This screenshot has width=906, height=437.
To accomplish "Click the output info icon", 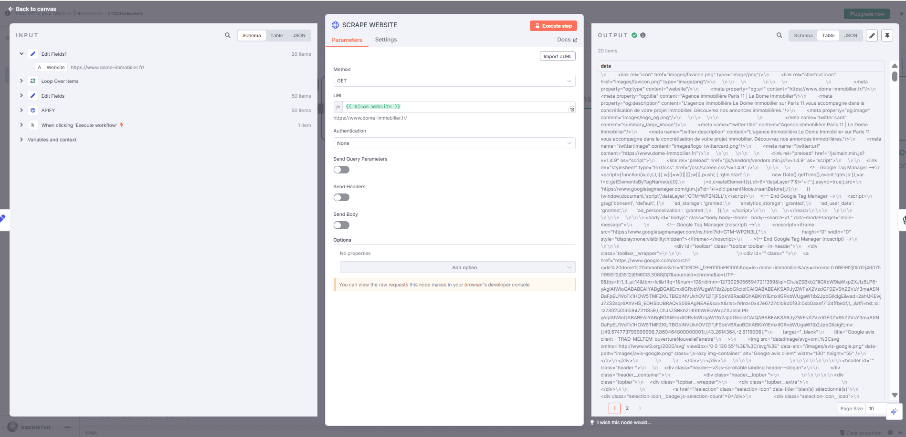I will click(x=643, y=35).
